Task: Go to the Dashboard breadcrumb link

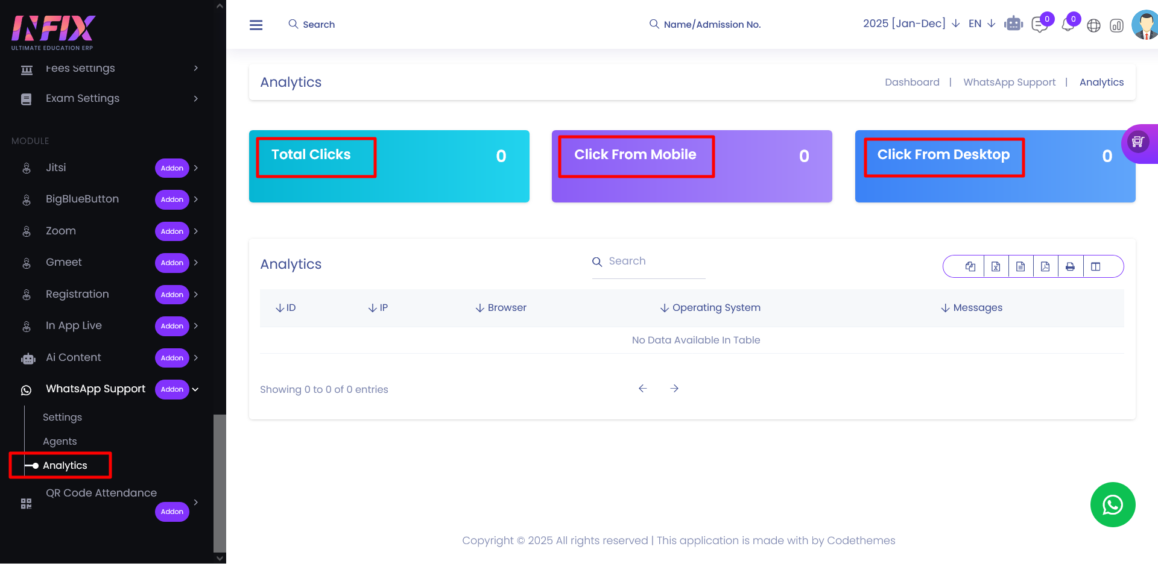Action: coord(912,82)
